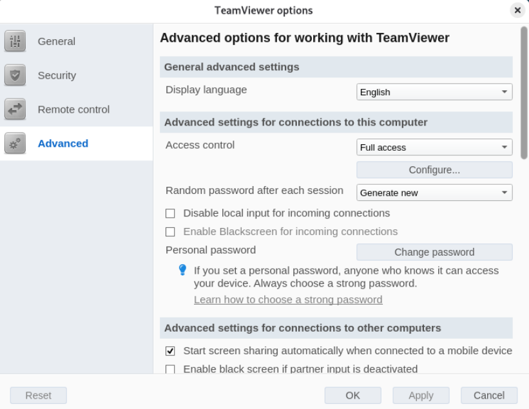Click the Configure... button

[x=434, y=170]
